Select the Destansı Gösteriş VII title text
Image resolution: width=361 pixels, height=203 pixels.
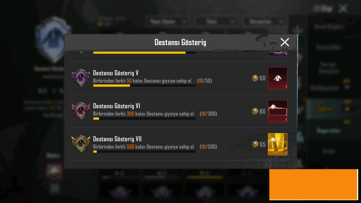(x=117, y=139)
